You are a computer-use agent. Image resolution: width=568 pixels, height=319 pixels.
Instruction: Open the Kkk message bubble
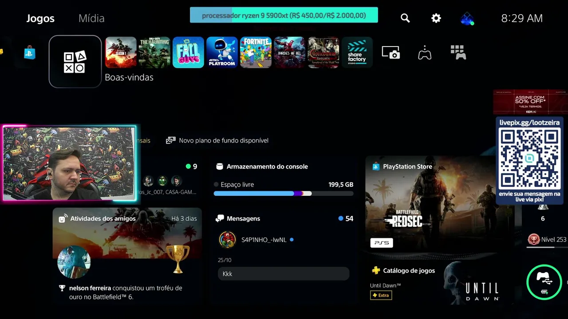click(284, 274)
